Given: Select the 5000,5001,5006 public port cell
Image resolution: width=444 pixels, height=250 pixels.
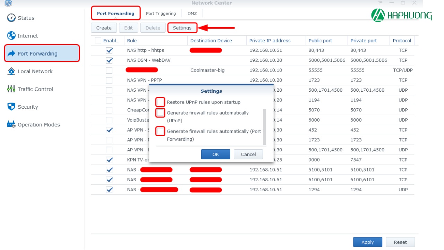Looking at the screenshot, I should pos(327,60).
